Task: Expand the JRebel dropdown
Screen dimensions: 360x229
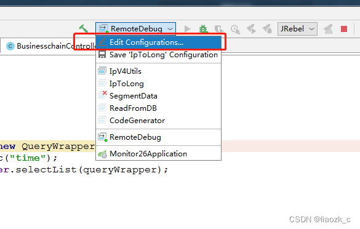Action: coord(297,29)
